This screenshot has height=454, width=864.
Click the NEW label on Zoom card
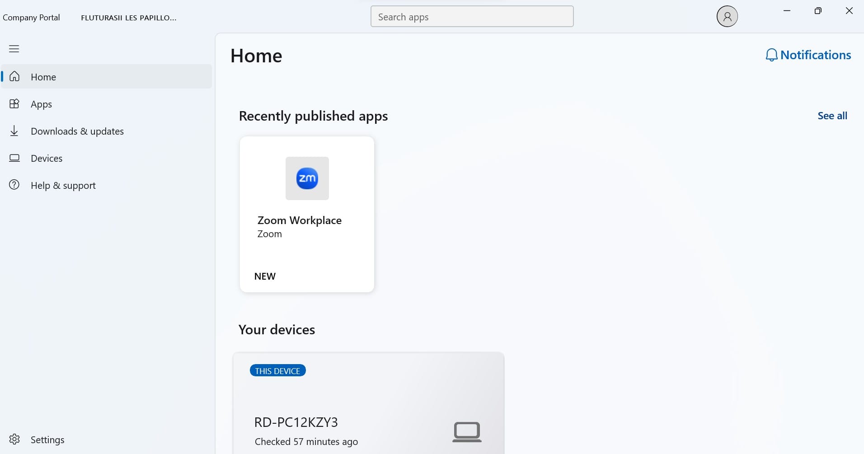[265, 276]
